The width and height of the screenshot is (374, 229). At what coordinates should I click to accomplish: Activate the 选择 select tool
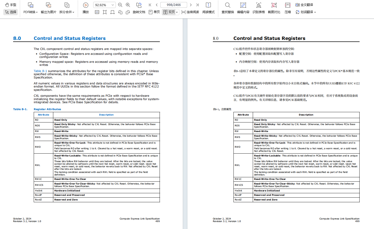11,12
